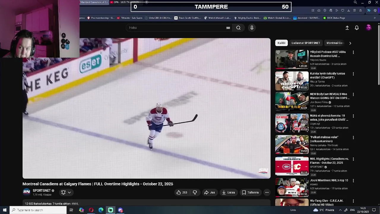The height and width of the screenshot is (214, 380).
Task: Expand the system tray hidden icons arrow
Action: pos(340,210)
